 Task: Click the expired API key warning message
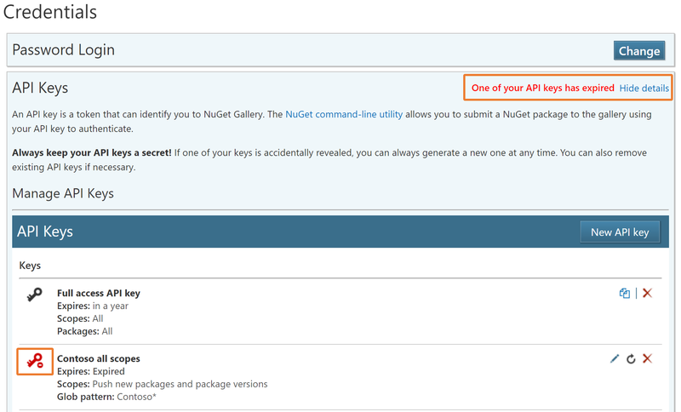[542, 89]
